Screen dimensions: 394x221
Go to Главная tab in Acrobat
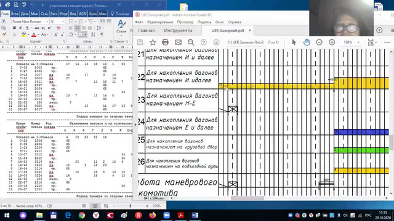point(147,31)
